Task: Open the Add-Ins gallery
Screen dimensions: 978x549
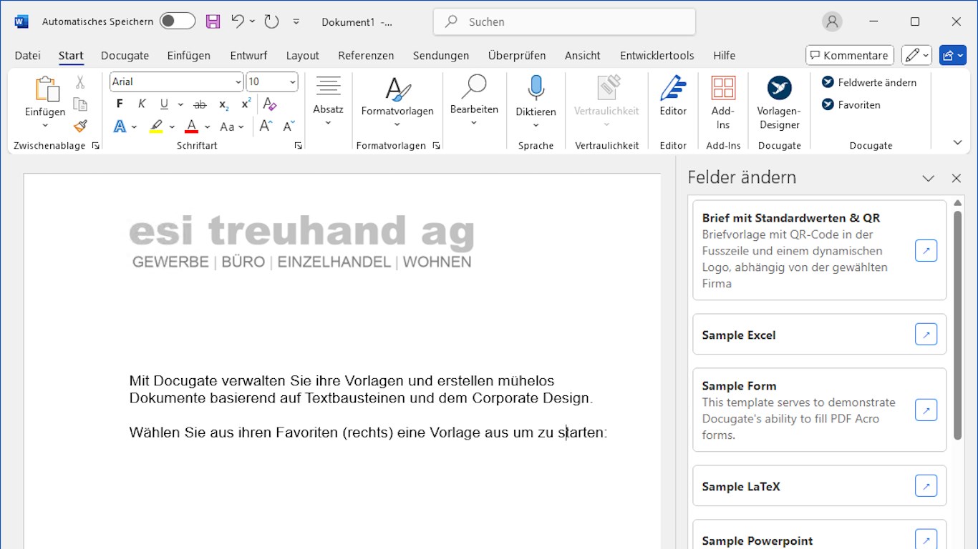Action: pyautogui.click(x=723, y=104)
